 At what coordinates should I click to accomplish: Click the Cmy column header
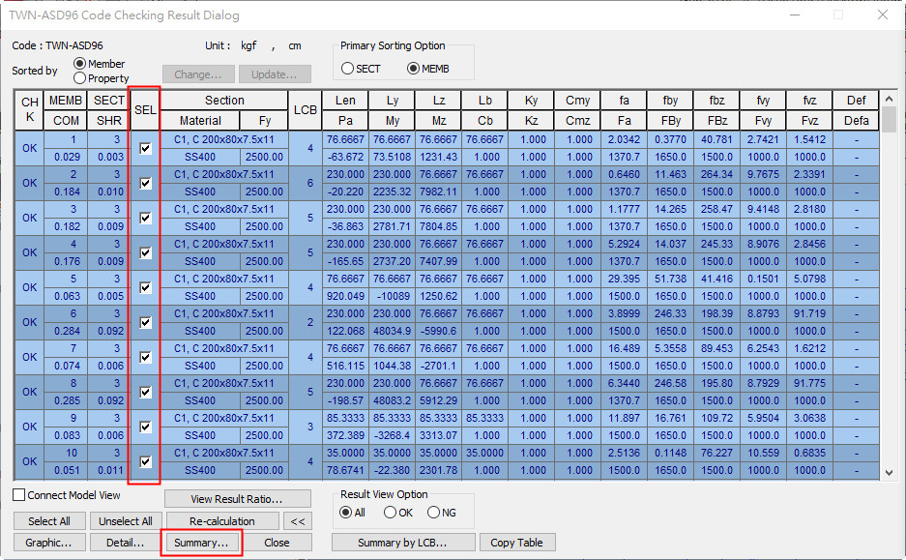pos(578,100)
